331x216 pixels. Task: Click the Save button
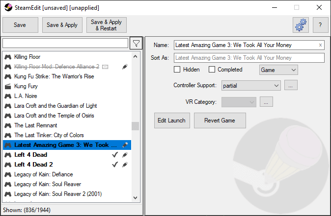(20, 25)
